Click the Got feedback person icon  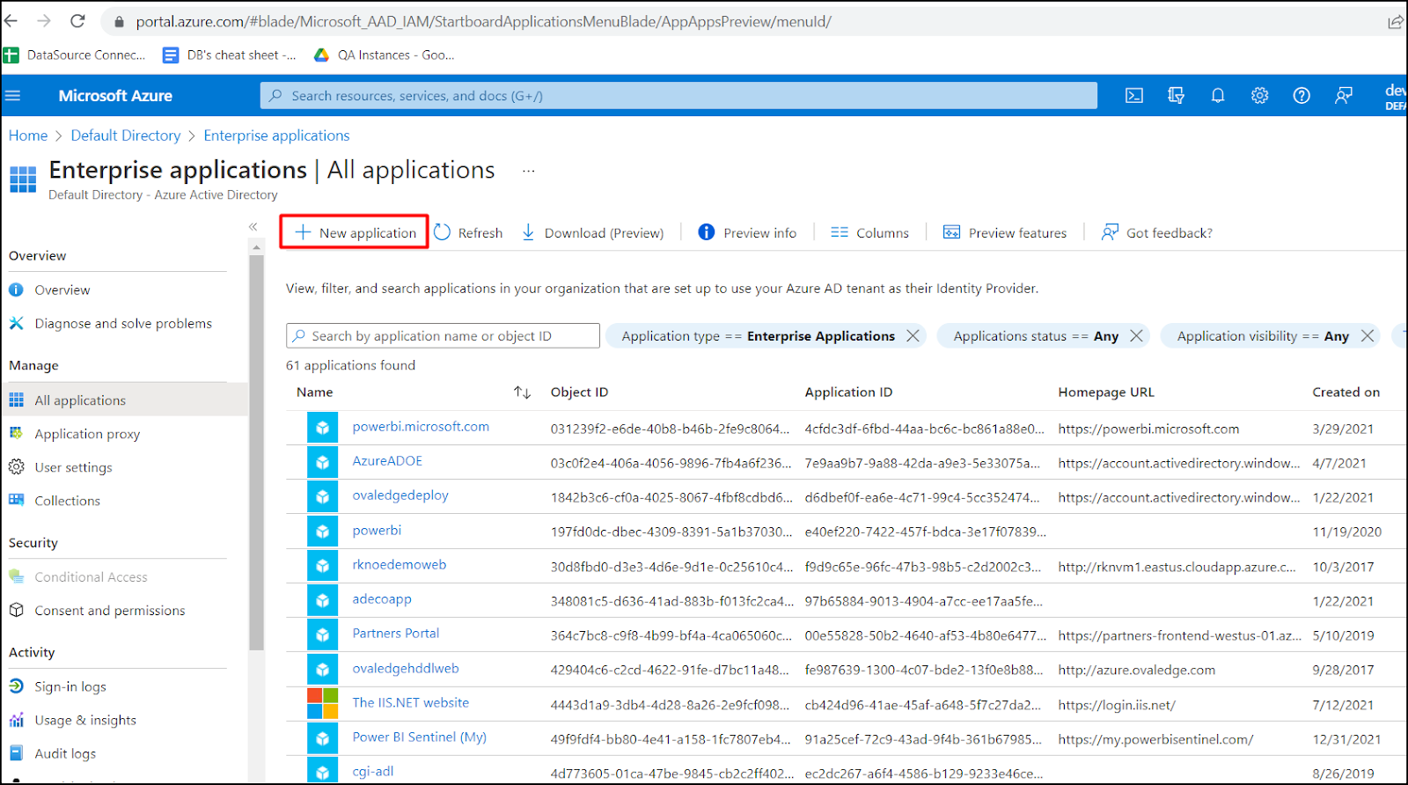point(1110,231)
